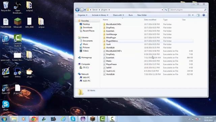Open the Recycle Bin desktop icon
This screenshot has height=122, width=216.
pos(6,6)
